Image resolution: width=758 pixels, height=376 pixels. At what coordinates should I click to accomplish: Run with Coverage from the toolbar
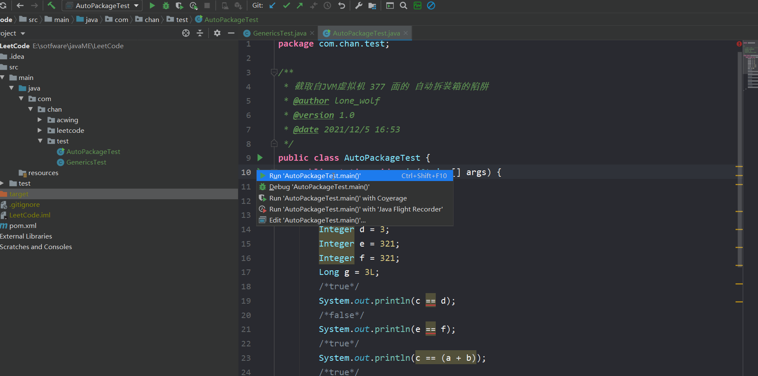coord(180,5)
